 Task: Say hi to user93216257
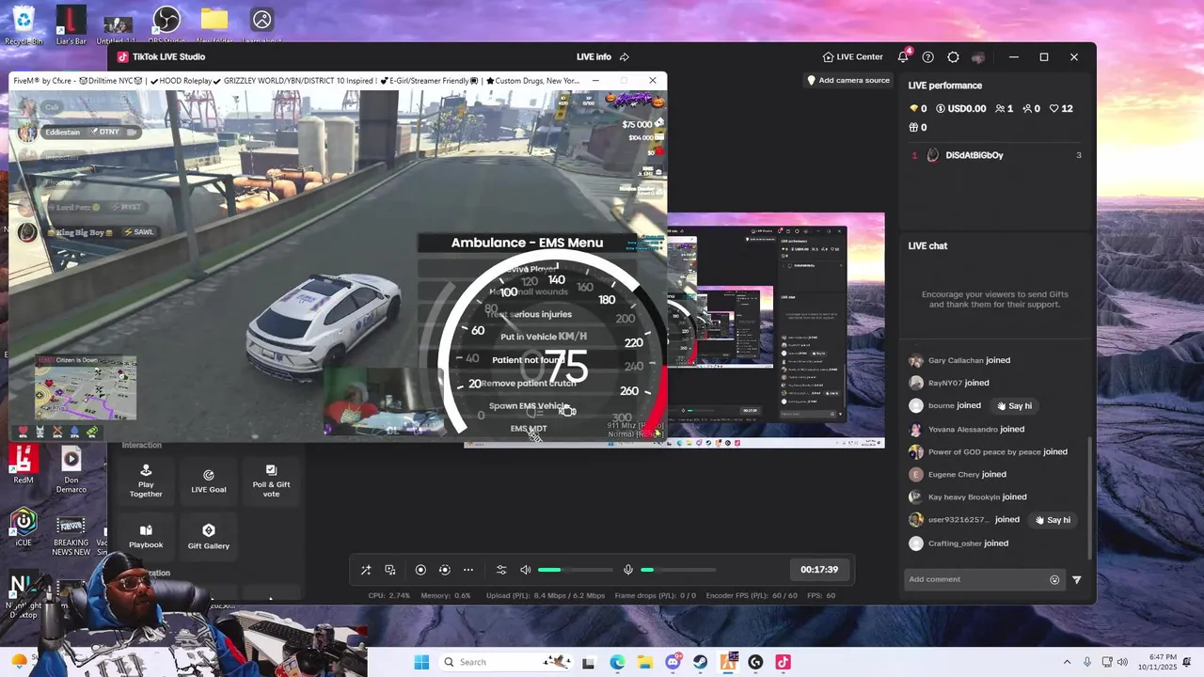pyautogui.click(x=1052, y=520)
